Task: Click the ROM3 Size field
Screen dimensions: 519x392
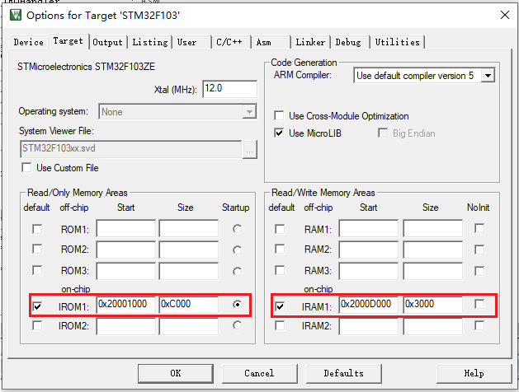Action: tap(189, 271)
